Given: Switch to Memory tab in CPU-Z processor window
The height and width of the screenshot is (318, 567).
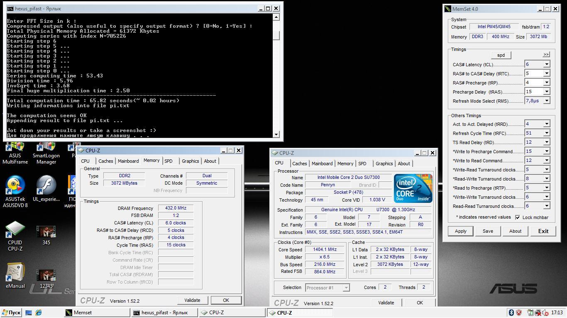Looking at the screenshot, I should click(x=345, y=164).
